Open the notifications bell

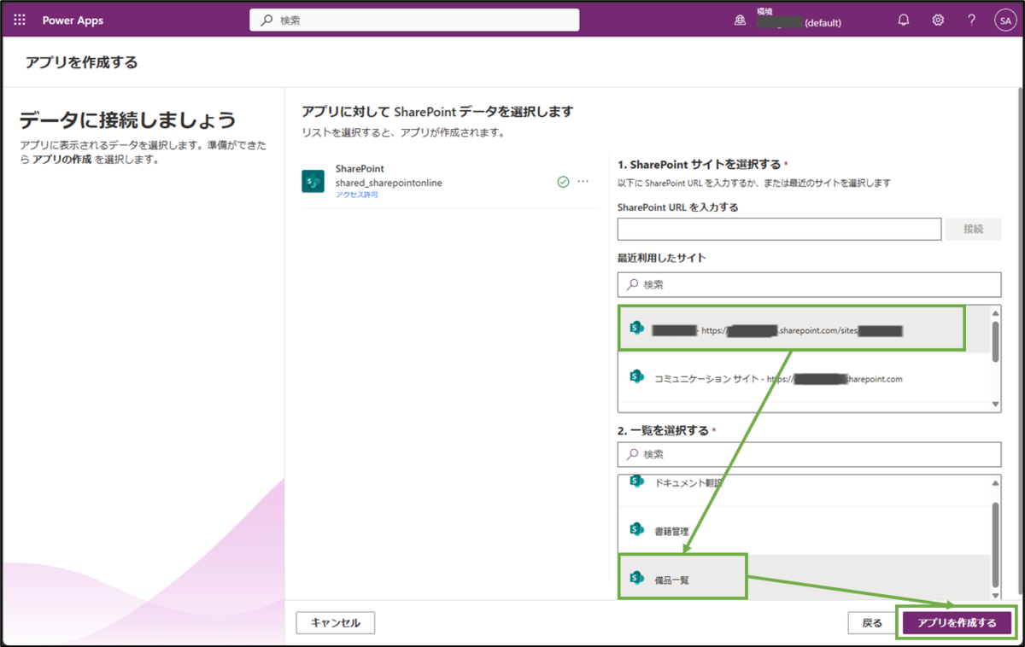(904, 20)
